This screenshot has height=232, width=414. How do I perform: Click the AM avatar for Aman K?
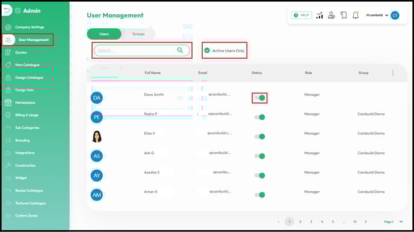coord(97,195)
